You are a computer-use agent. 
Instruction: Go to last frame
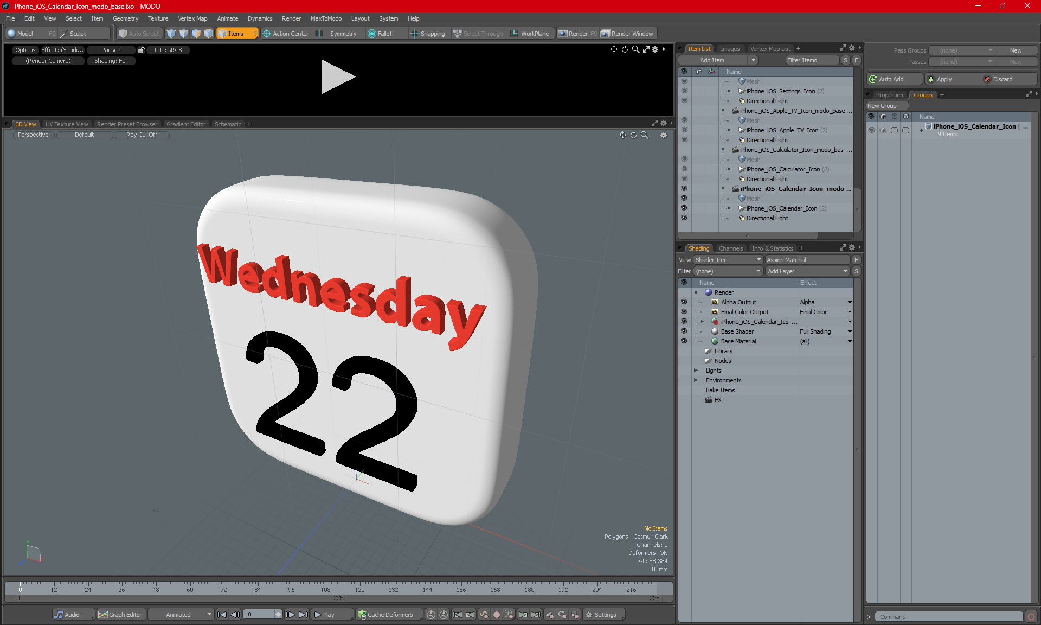coord(304,615)
